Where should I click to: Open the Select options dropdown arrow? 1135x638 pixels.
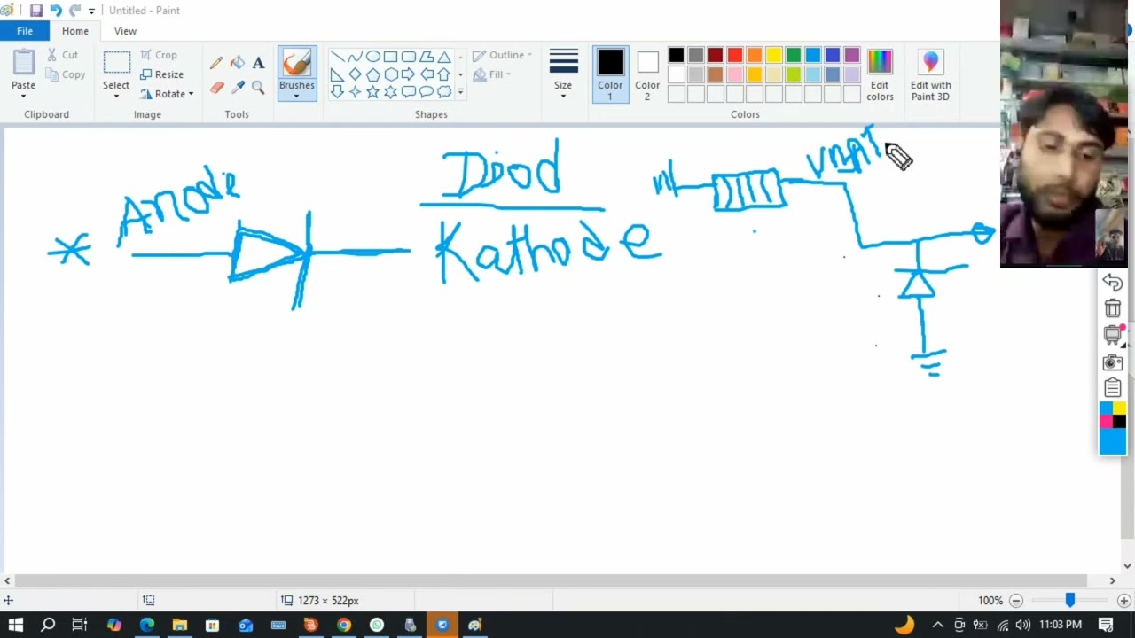pyautogui.click(x=116, y=96)
